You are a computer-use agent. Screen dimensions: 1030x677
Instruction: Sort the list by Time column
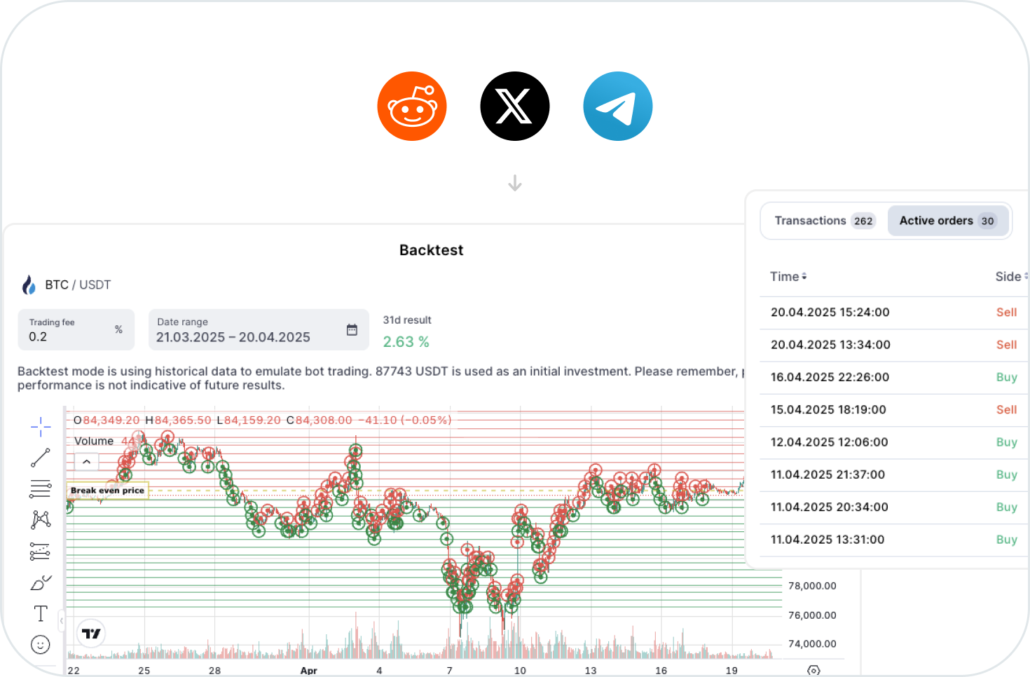point(788,277)
